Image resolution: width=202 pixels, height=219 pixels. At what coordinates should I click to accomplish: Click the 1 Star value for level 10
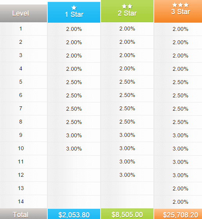74,149
